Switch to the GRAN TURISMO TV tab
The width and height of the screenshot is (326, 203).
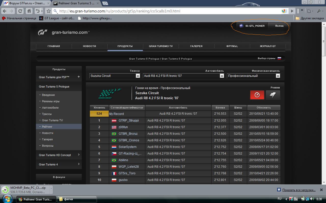[161, 46]
